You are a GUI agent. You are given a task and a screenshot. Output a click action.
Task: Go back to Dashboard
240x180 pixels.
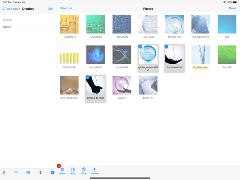click(x=11, y=9)
